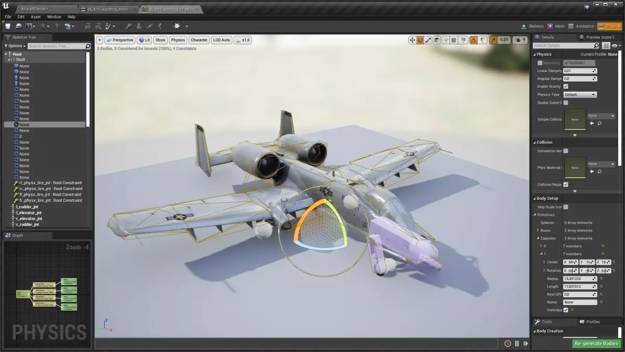Click the LOD Auto button

point(221,40)
